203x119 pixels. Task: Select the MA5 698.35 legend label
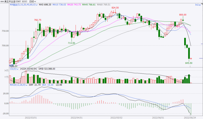(45, 5)
